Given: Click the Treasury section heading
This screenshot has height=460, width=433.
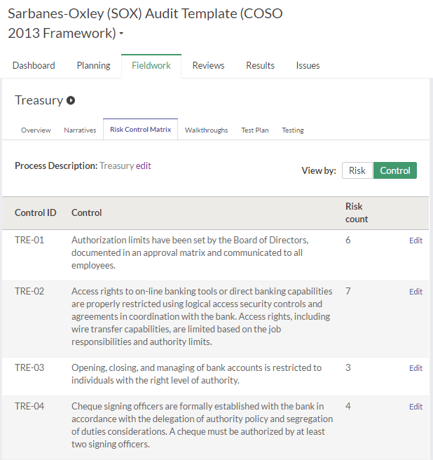Looking at the screenshot, I should pos(39,100).
